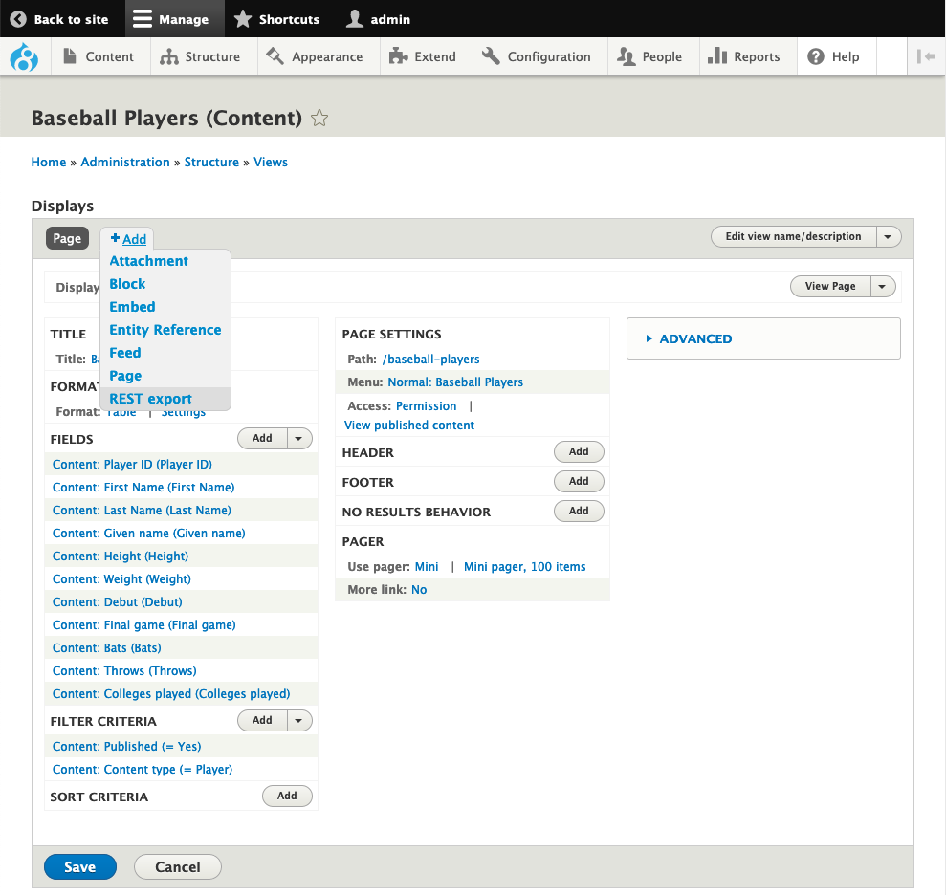Save the Baseball Players view
This screenshot has width=946, height=895.
(80, 866)
